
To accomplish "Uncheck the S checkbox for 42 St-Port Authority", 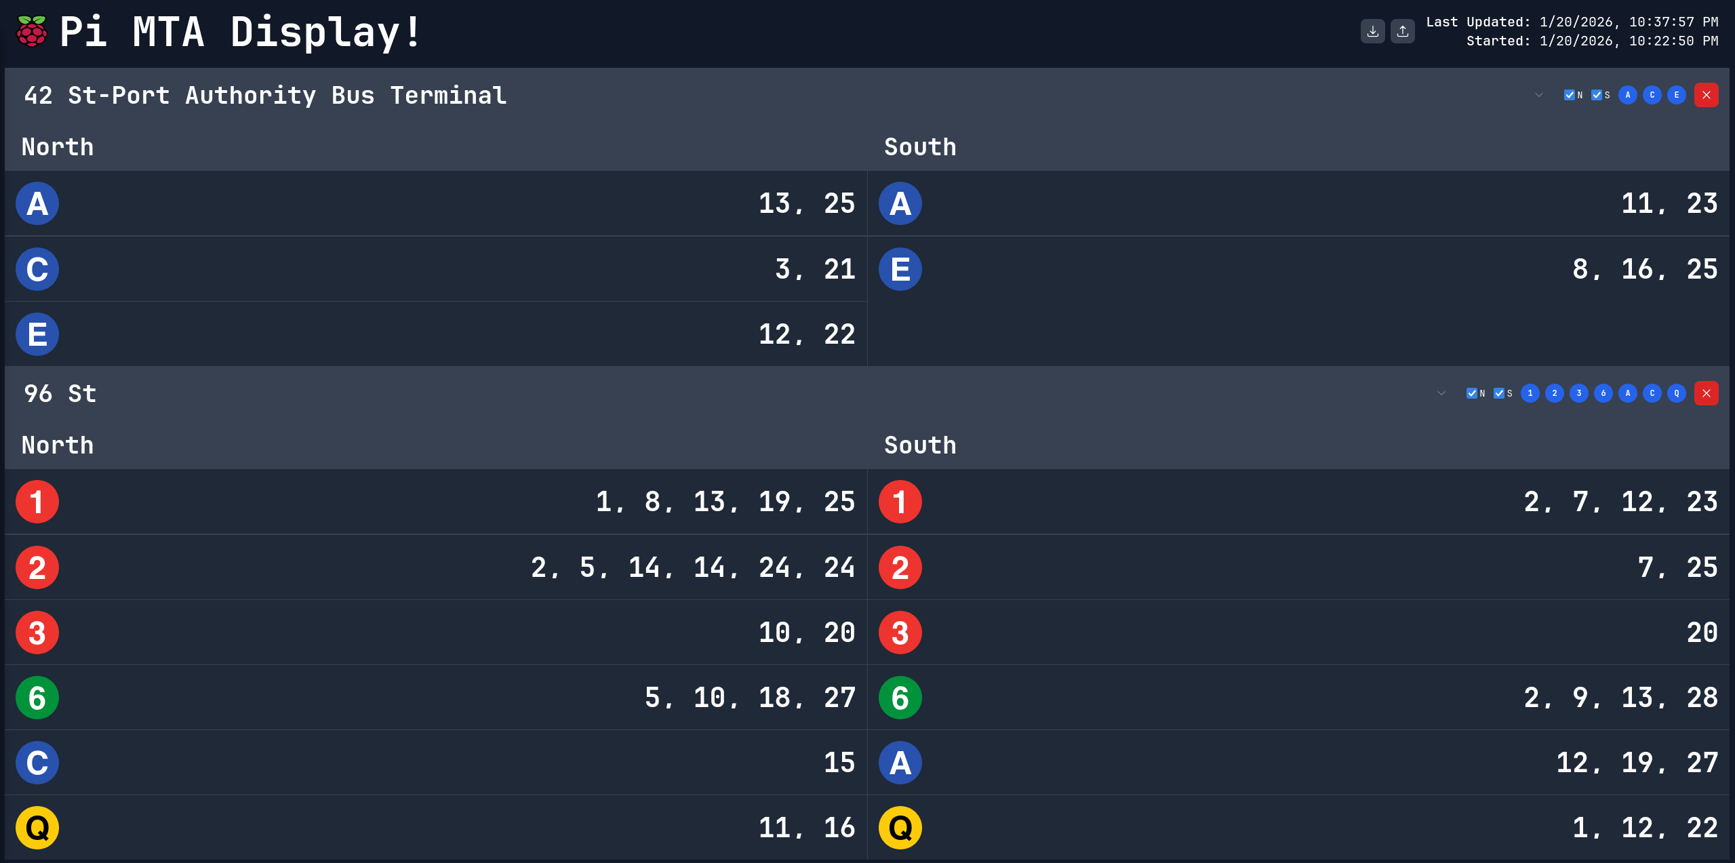I will pyautogui.click(x=1596, y=95).
